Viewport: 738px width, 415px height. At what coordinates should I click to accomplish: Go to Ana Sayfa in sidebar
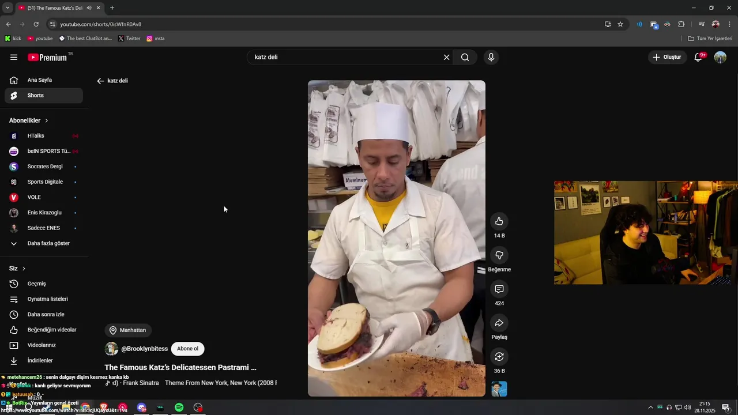point(44,80)
